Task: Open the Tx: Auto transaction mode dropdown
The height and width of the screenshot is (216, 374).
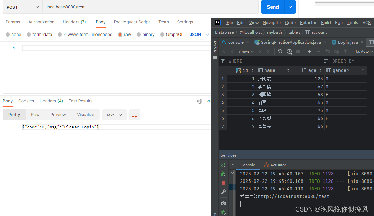Action: tap(364, 51)
